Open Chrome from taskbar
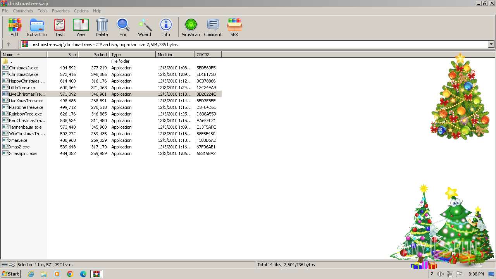The width and height of the screenshot is (496, 279). click(70, 274)
